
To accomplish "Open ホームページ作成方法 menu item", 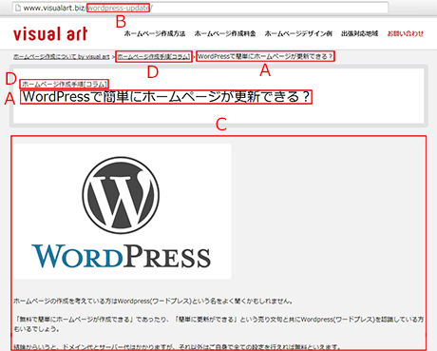I will (x=155, y=33).
